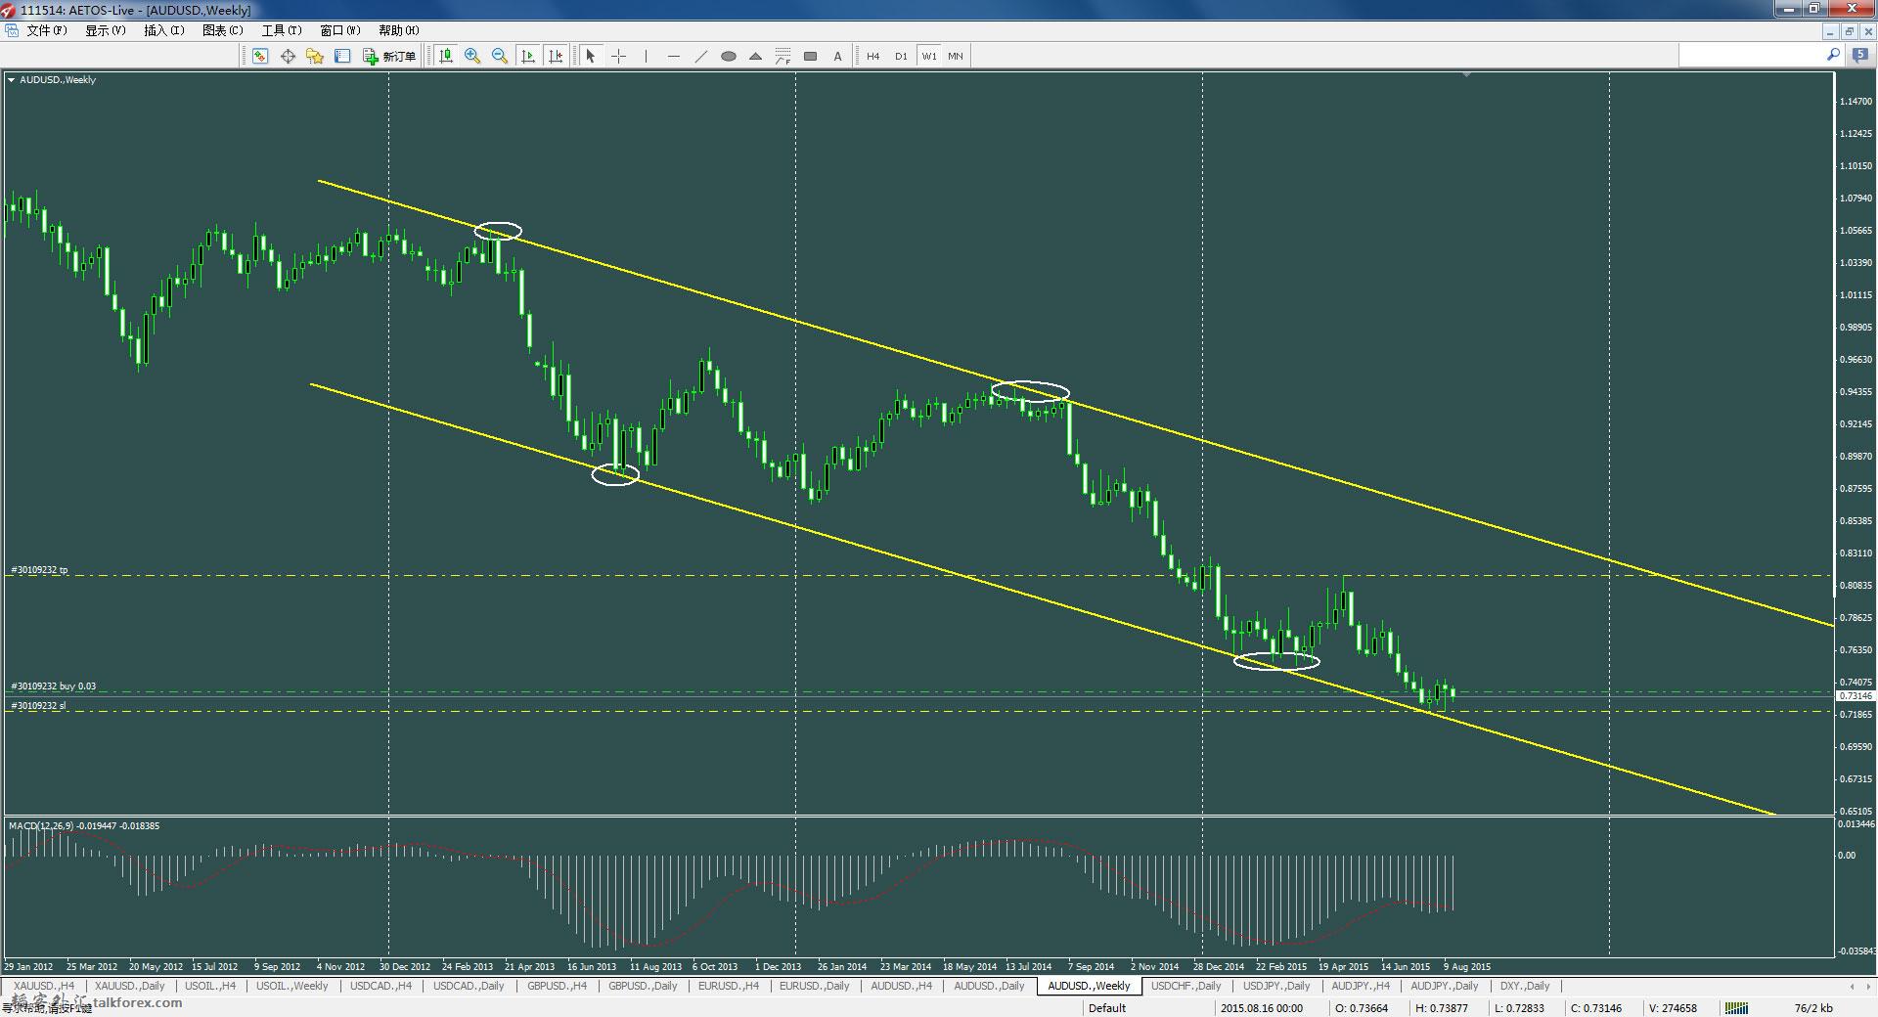Screen dimensions: 1878x1017
Task: Switch to MN timeframe
Action: tap(956, 56)
